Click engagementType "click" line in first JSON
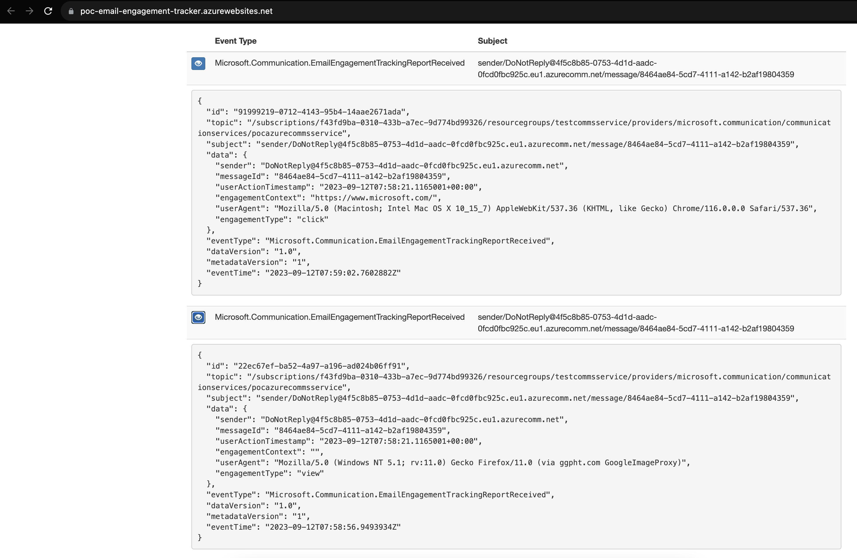This screenshot has height=558, width=857. click(x=271, y=220)
